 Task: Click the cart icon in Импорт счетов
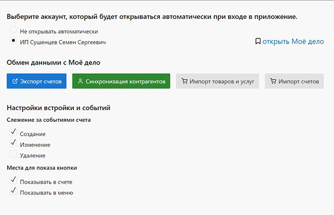pos(273,81)
